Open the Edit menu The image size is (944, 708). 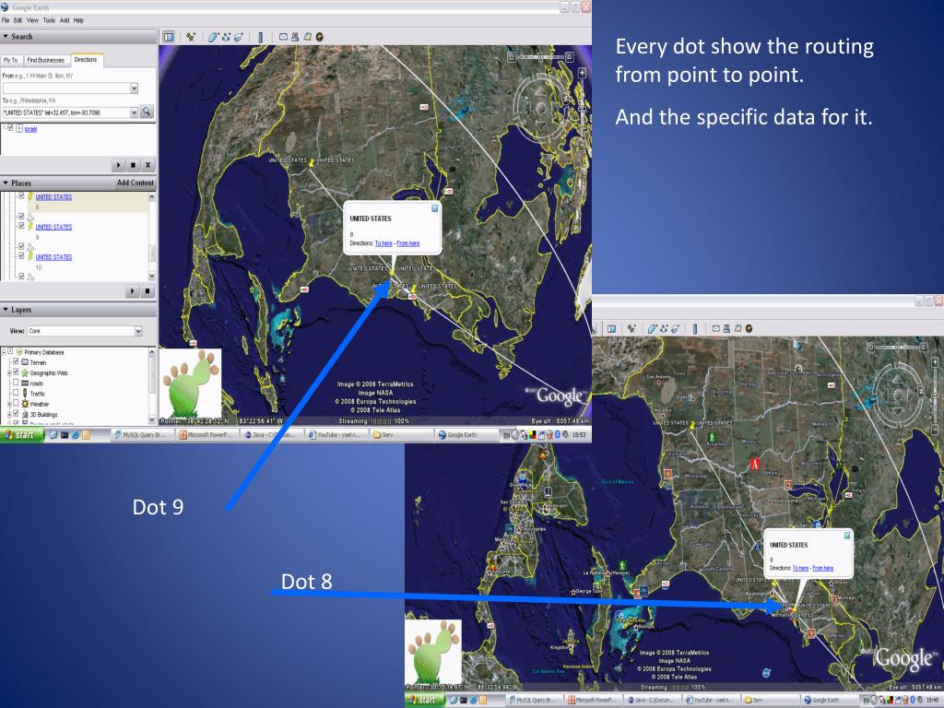point(18,20)
